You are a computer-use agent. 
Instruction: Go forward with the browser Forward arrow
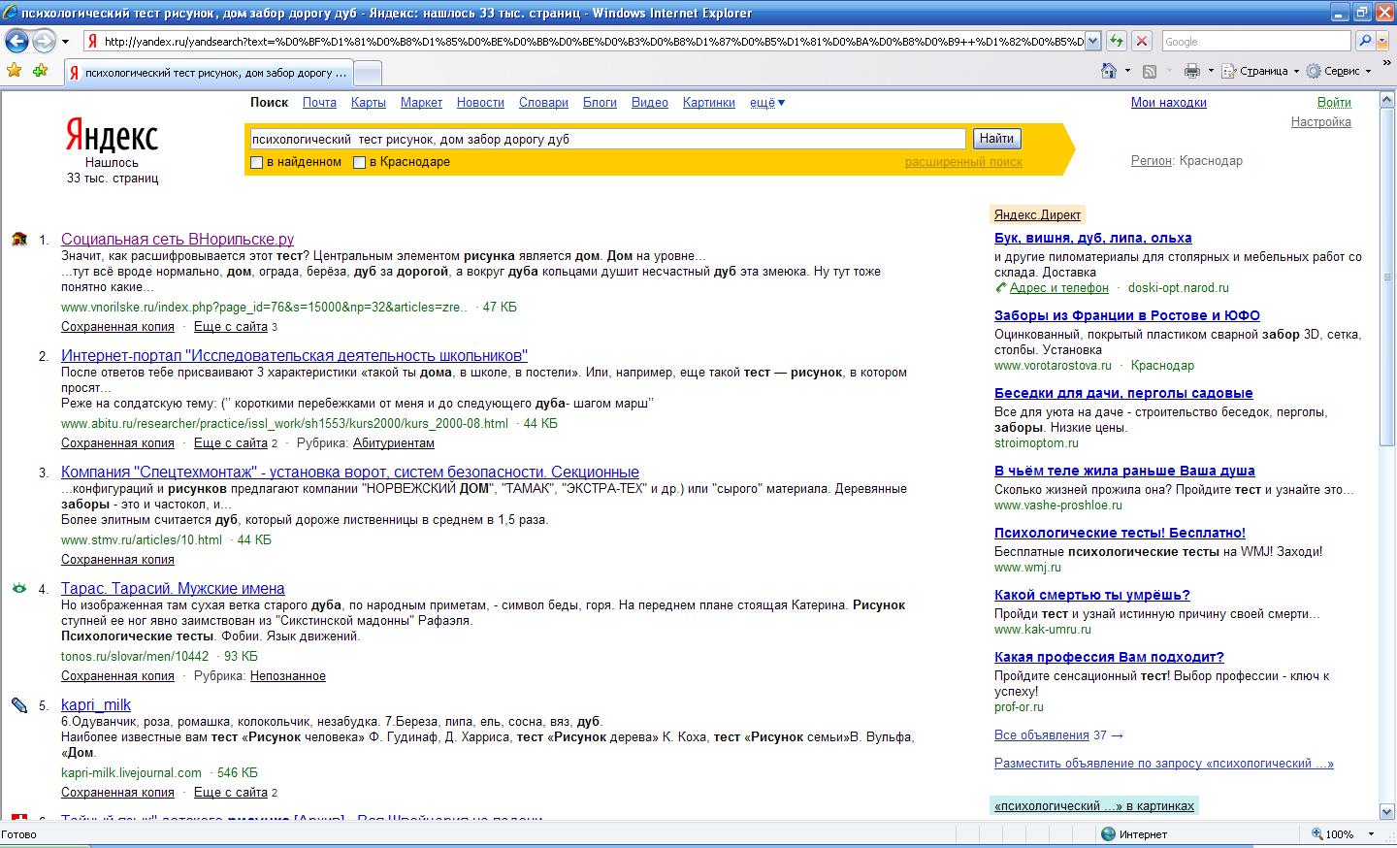click(x=44, y=41)
